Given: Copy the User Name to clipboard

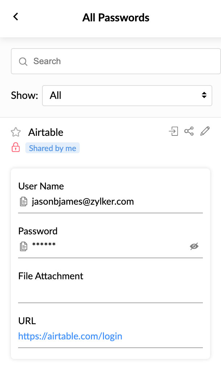Looking at the screenshot, I should pos(24,202).
